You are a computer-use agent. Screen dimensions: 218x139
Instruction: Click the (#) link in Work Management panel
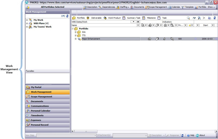click(63, 16)
